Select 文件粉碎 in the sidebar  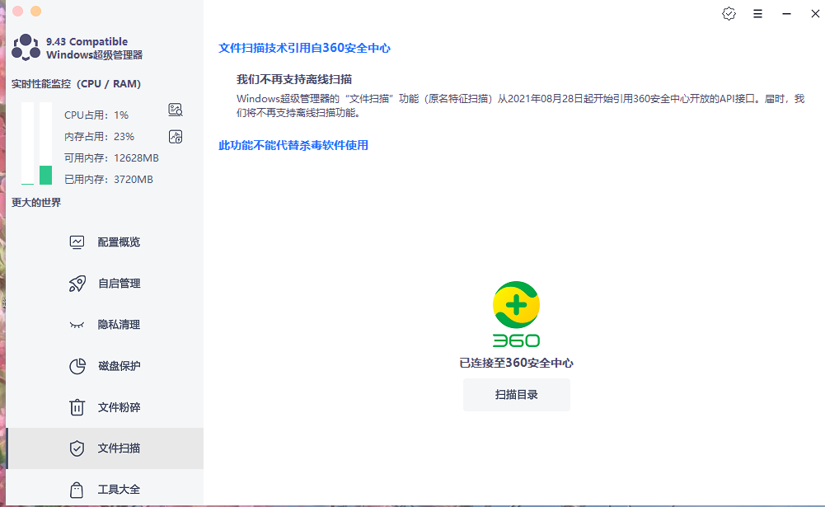coord(105,407)
